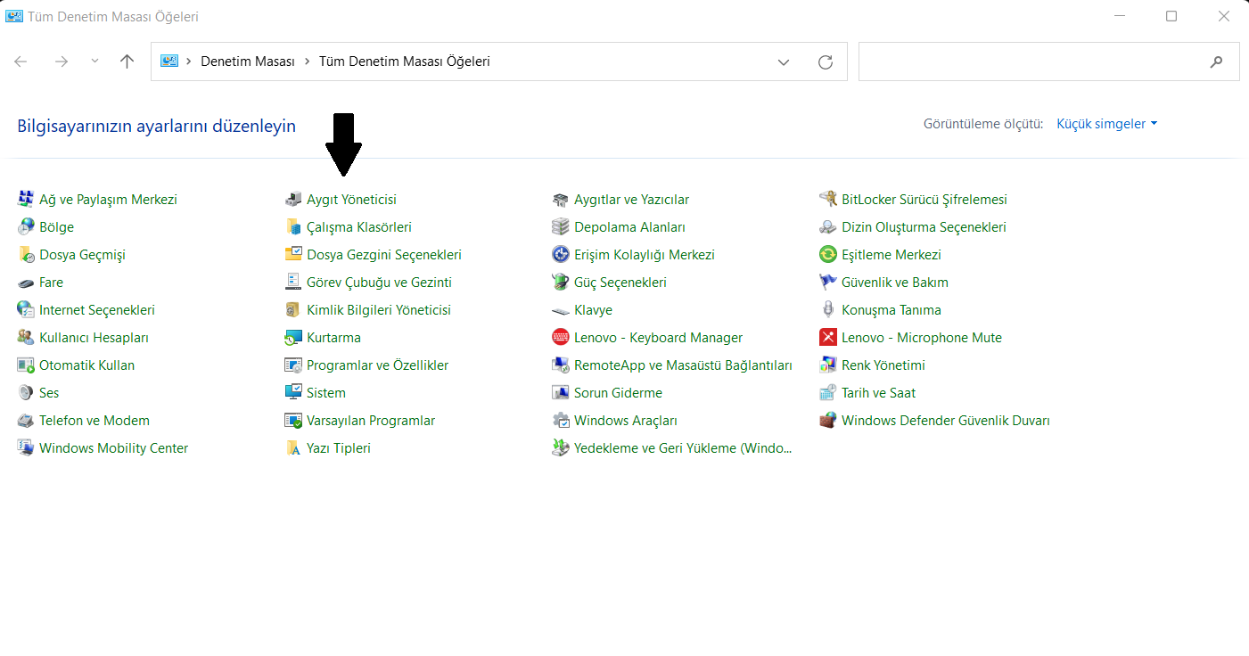Open the Sorun Giderme link
This screenshot has height=656, width=1249.
click(x=618, y=393)
